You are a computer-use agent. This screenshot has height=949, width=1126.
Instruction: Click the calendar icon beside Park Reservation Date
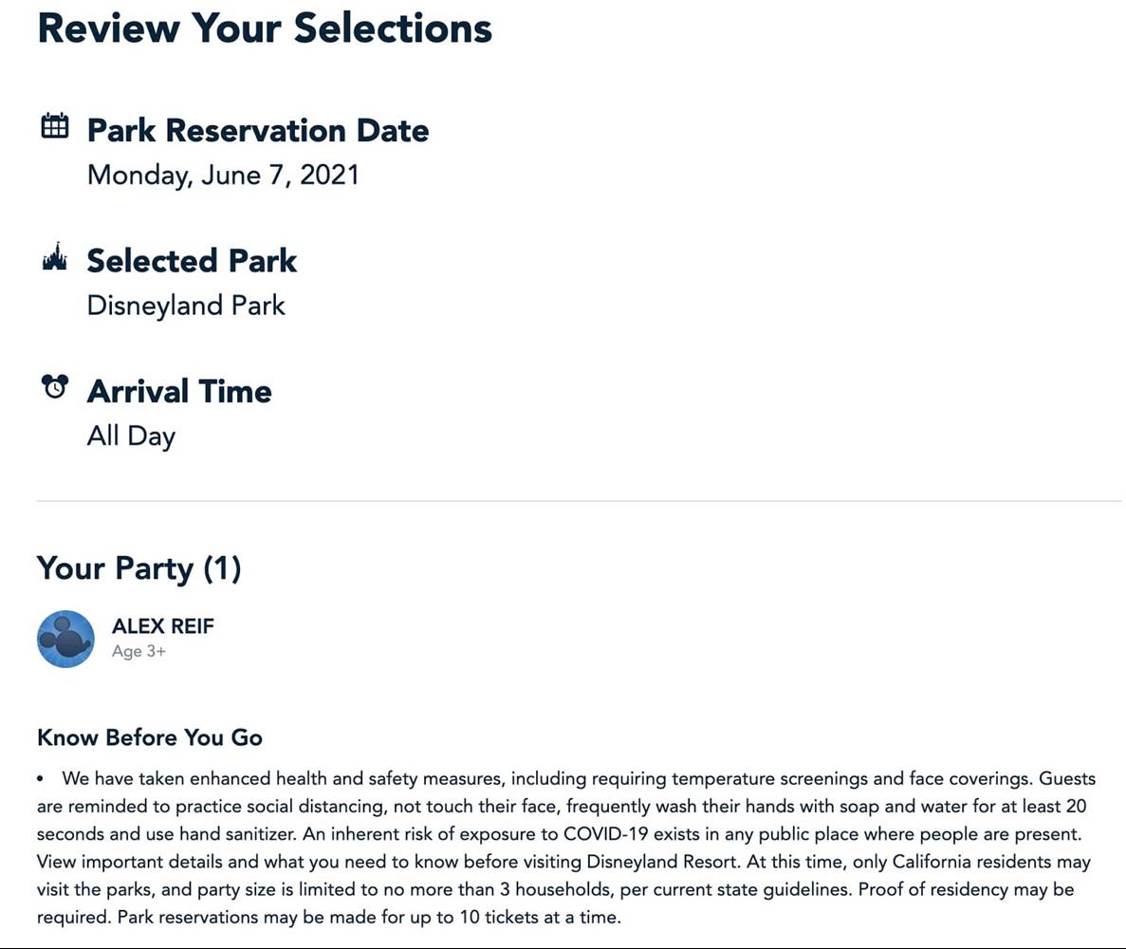click(55, 125)
